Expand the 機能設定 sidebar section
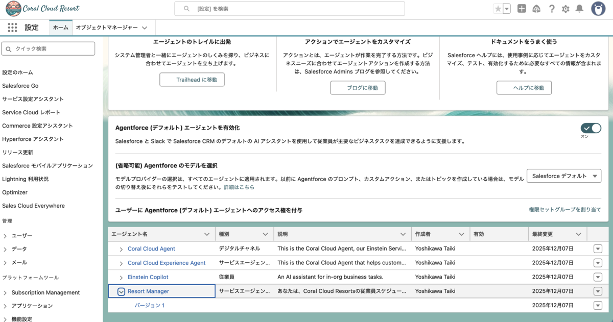 5,319
